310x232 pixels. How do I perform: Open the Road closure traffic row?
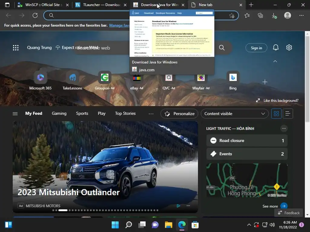pos(247,140)
